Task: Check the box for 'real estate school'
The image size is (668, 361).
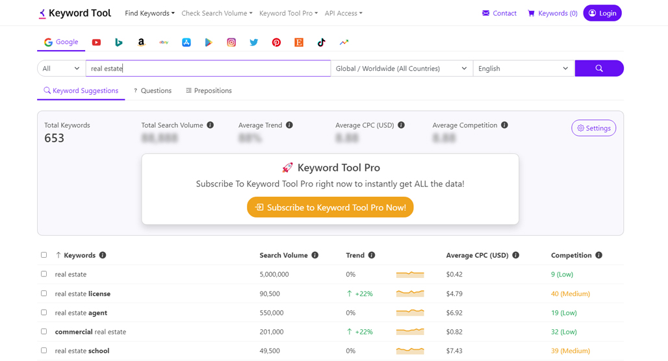Action: pyautogui.click(x=44, y=351)
